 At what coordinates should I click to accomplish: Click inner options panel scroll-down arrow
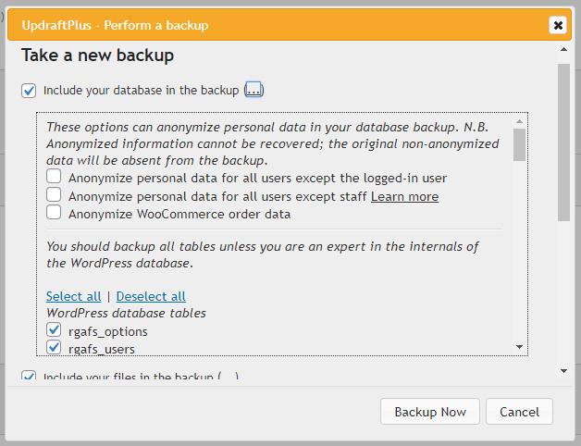coord(520,347)
